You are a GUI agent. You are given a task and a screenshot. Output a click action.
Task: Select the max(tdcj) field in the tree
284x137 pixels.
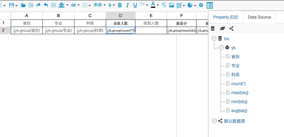point(240,93)
